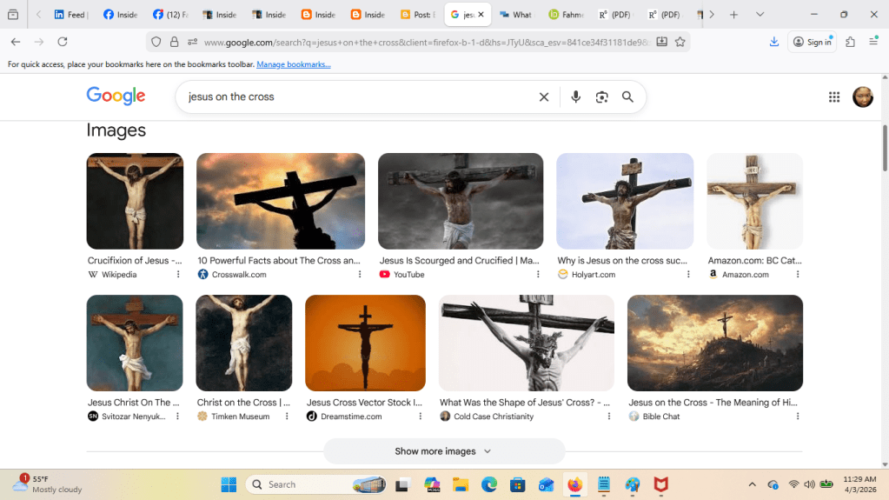Click the Windows taskbar Search box

(x=316, y=484)
